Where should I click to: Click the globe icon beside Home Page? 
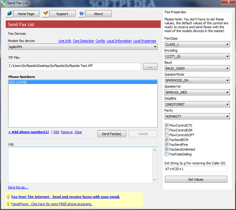[x=9, y=14]
